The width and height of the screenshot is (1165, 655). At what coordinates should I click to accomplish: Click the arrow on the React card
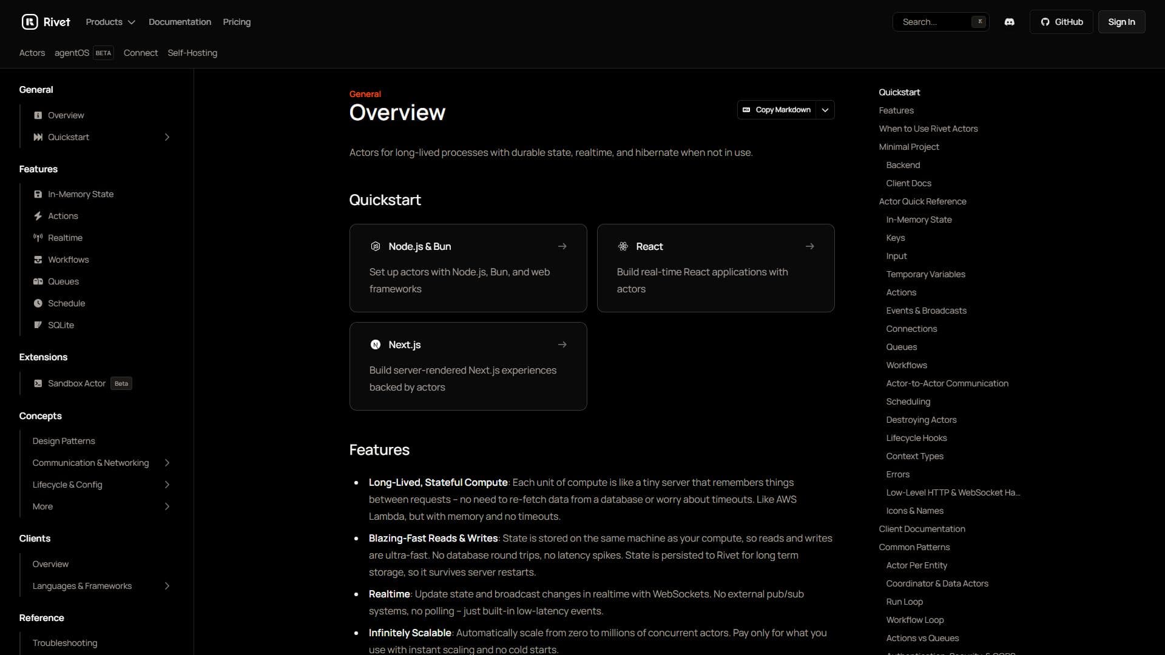click(x=810, y=246)
